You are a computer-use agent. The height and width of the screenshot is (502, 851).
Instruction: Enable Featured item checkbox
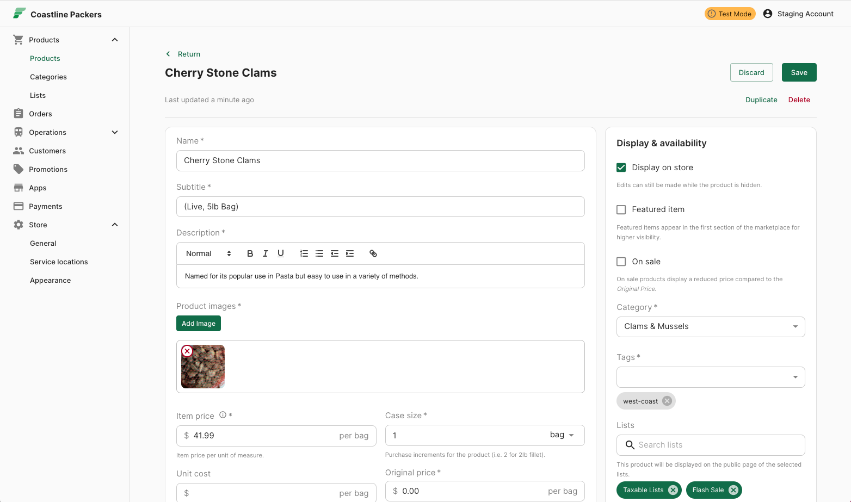[621, 209]
